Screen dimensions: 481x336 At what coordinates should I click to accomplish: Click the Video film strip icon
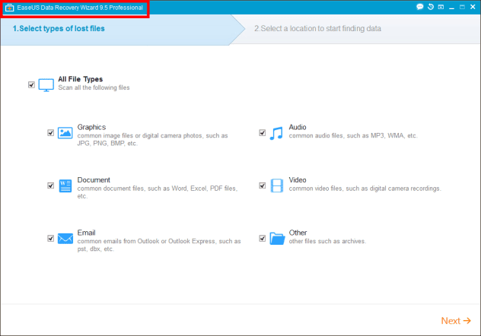[277, 185]
